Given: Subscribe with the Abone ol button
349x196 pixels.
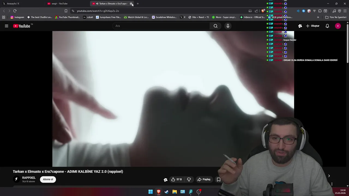Looking at the screenshot, I should (48, 179).
